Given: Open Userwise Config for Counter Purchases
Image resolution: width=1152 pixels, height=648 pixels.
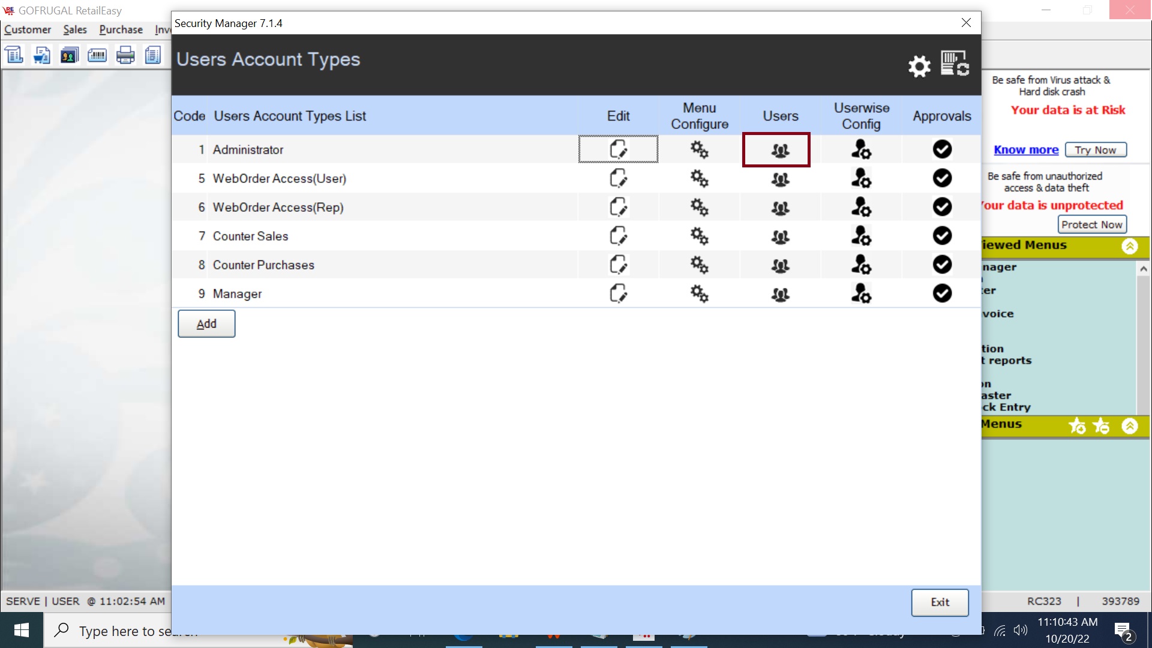Looking at the screenshot, I should [861, 265].
